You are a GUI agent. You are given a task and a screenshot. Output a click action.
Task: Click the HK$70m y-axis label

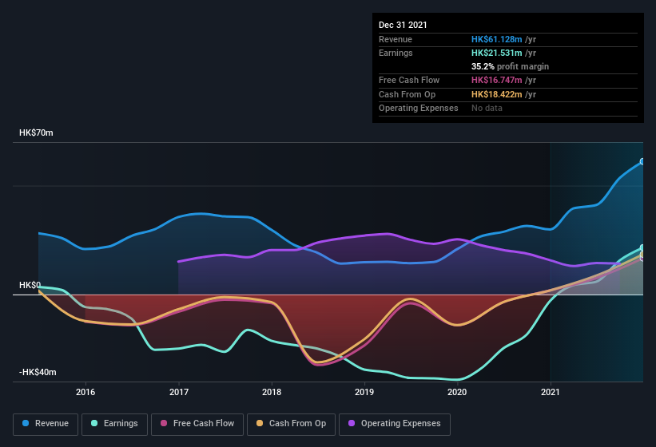36,133
